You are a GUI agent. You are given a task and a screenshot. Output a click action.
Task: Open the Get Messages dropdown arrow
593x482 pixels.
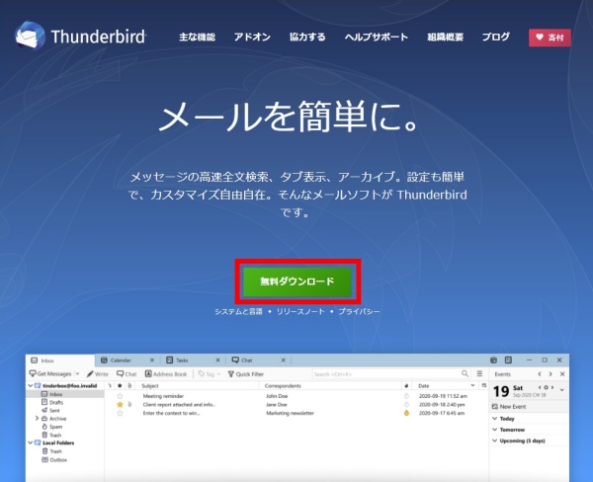click(x=77, y=374)
